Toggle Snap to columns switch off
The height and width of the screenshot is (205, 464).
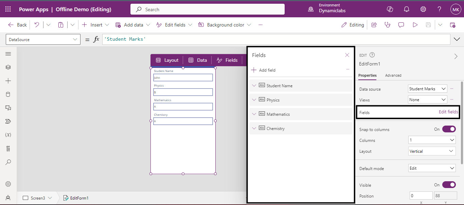pos(449,129)
